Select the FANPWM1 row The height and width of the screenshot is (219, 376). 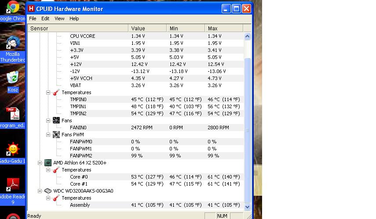tap(157, 149)
